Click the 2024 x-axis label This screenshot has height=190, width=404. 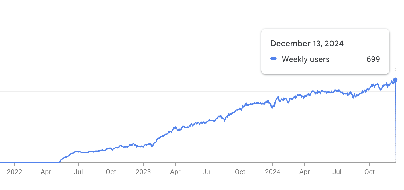point(272,172)
